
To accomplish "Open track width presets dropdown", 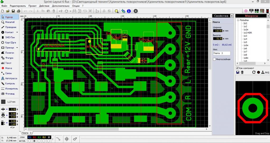I will (7, 109).
